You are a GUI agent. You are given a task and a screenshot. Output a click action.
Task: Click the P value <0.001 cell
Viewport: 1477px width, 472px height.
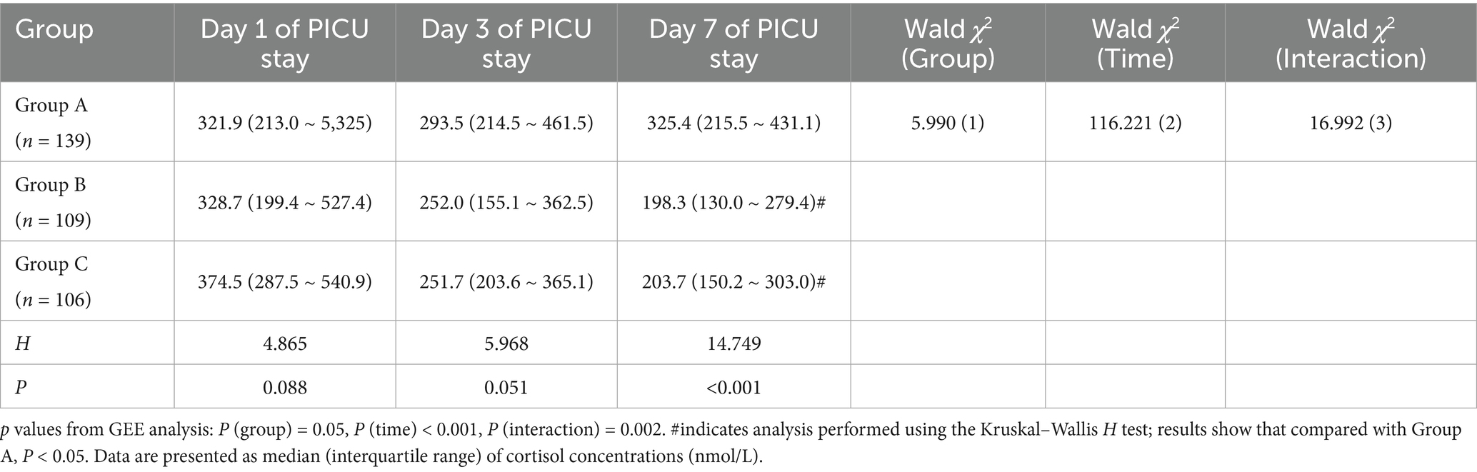(734, 387)
